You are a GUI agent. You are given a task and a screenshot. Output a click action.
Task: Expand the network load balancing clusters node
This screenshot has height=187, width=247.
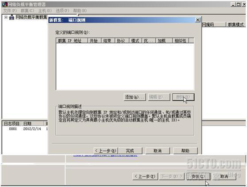[6, 17]
